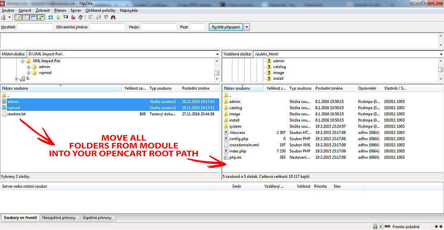Select XML Import Pro folder in tree

coord(46,61)
